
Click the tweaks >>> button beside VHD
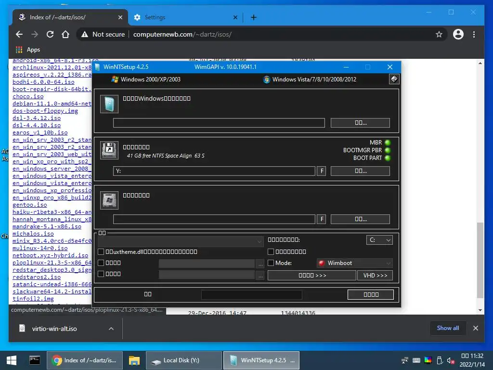(x=312, y=275)
